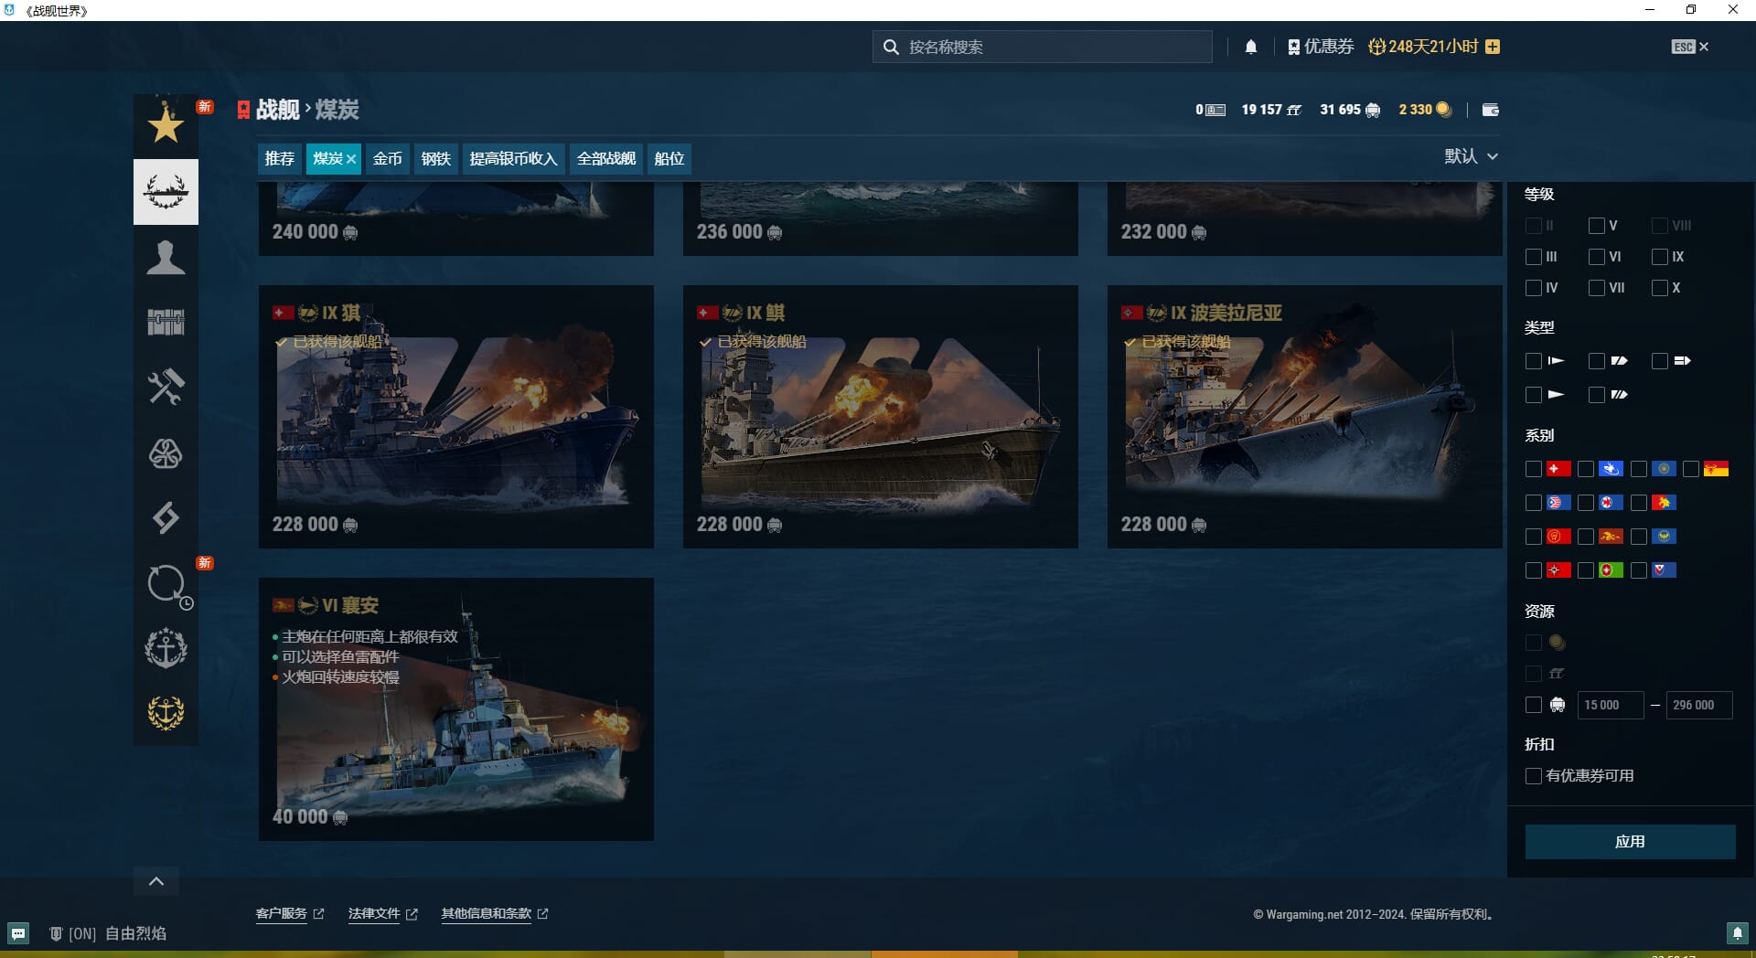Open the containers crate icon in sidebar
1756x958 pixels.
point(166,322)
